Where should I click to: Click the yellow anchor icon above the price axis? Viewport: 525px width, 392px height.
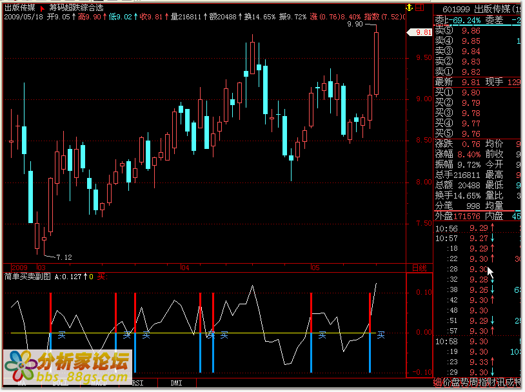(409, 7)
